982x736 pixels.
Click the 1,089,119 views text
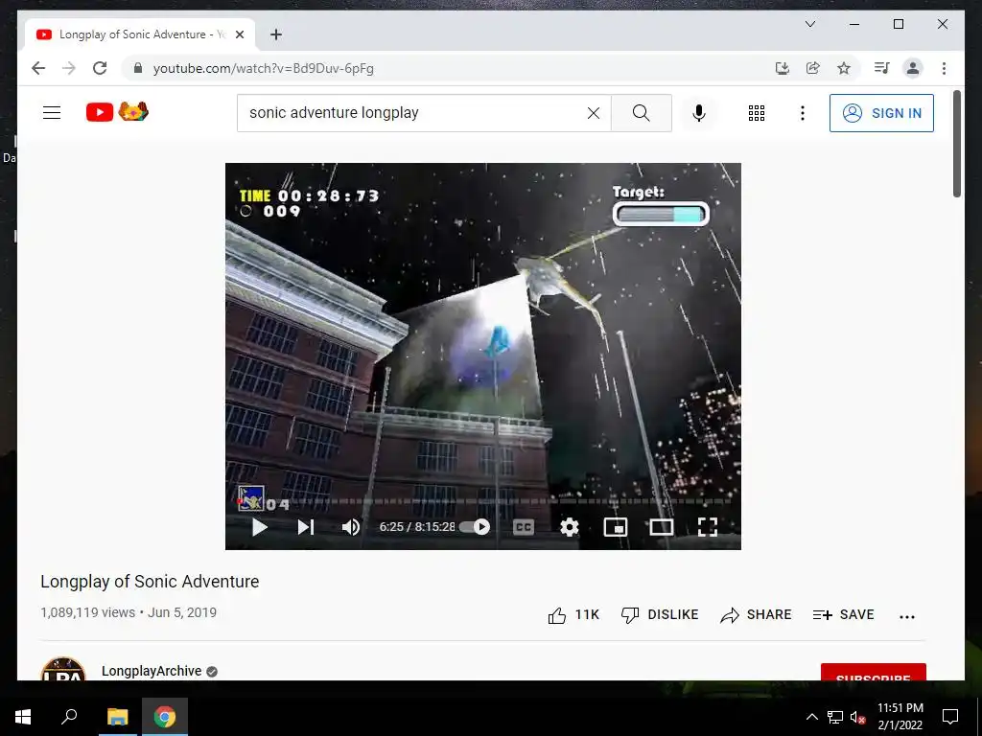pos(87,612)
